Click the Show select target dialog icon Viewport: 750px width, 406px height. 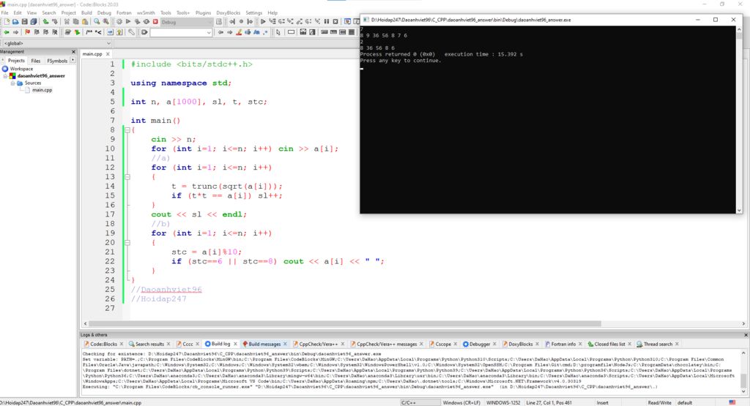click(x=219, y=21)
